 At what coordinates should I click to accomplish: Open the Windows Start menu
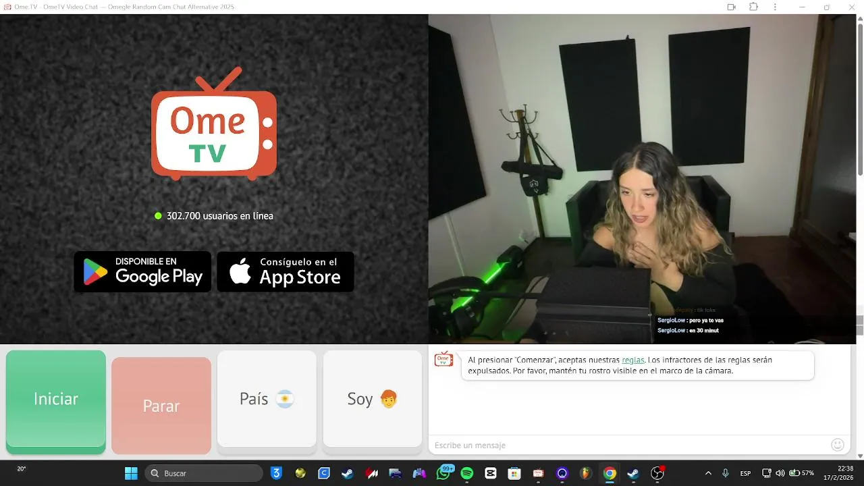[x=131, y=473]
